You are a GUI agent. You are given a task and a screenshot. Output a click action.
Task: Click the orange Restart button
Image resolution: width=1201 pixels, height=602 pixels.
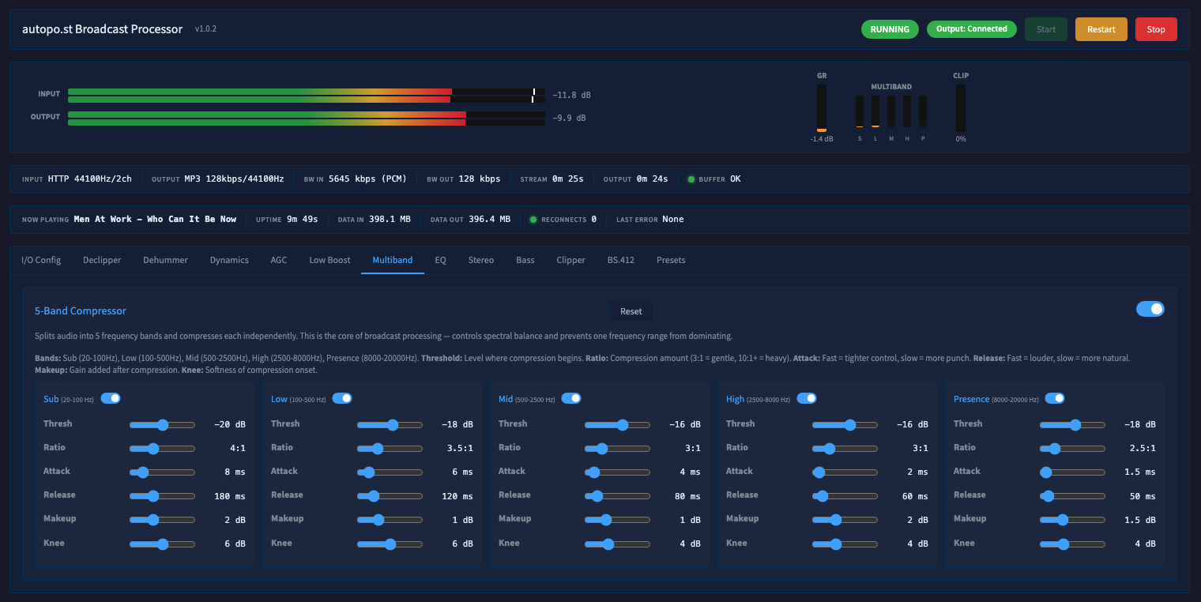(1101, 29)
